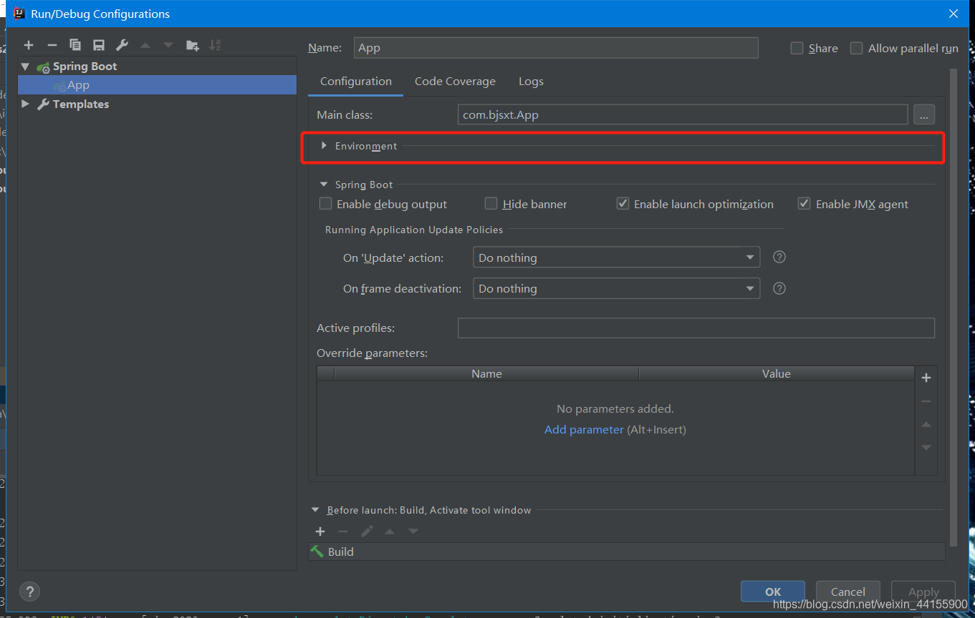Remove override parameter with minus icon

coord(926,401)
